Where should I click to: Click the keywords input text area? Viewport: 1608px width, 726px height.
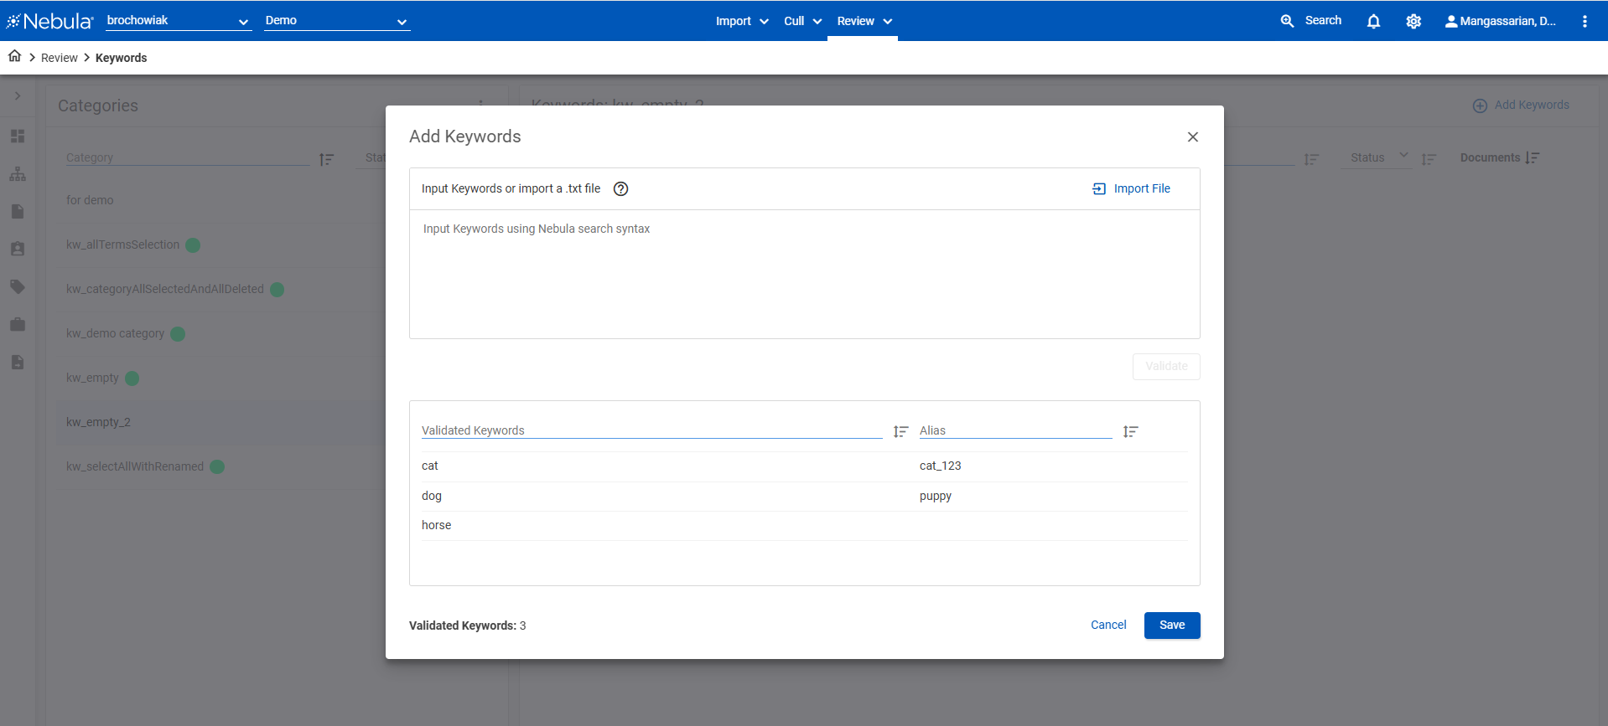pyautogui.click(x=804, y=274)
